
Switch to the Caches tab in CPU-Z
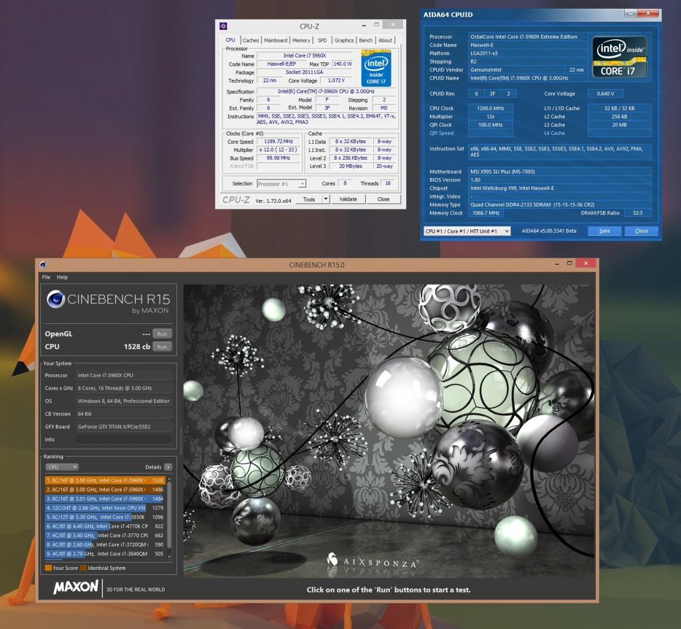pyautogui.click(x=250, y=40)
